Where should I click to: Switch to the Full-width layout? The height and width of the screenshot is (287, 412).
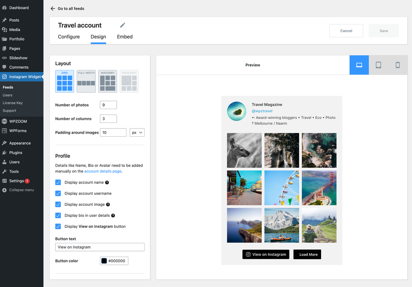coord(86,81)
